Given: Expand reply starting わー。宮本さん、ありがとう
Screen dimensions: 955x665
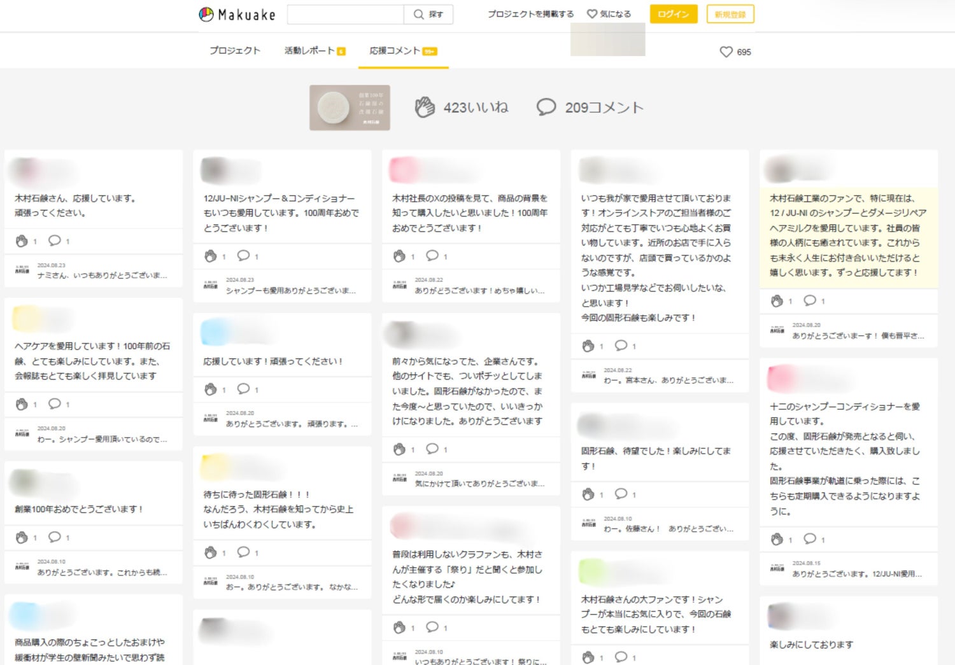Looking at the screenshot, I should click(x=668, y=381).
